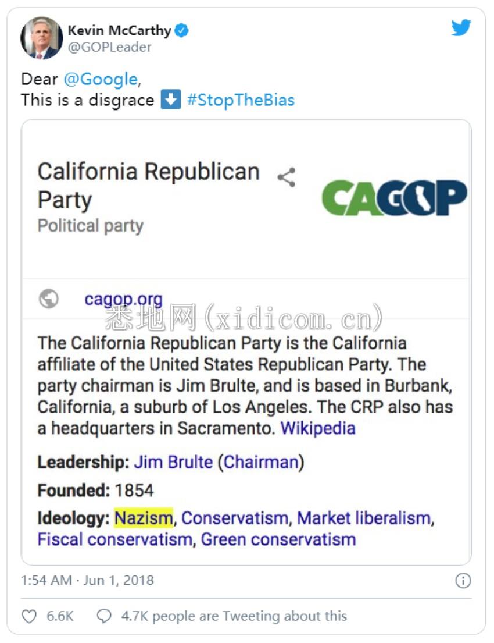This screenshot has width=494, height=643.
Task: Click the share icon beside California Republican Party
Action: tap(287, 177)
